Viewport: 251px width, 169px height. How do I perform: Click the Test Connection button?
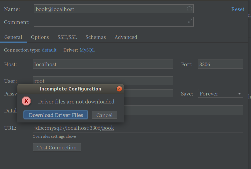click(x=57, y=147)
